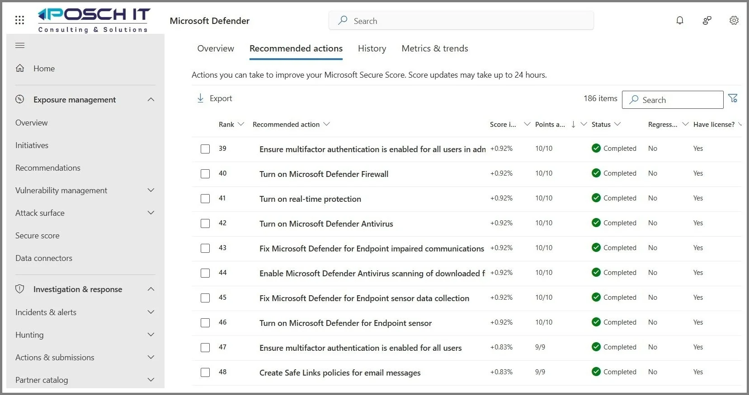Click the green check icon for rank 48
Viewport: 749px width, 395px height.
[596, 372]
